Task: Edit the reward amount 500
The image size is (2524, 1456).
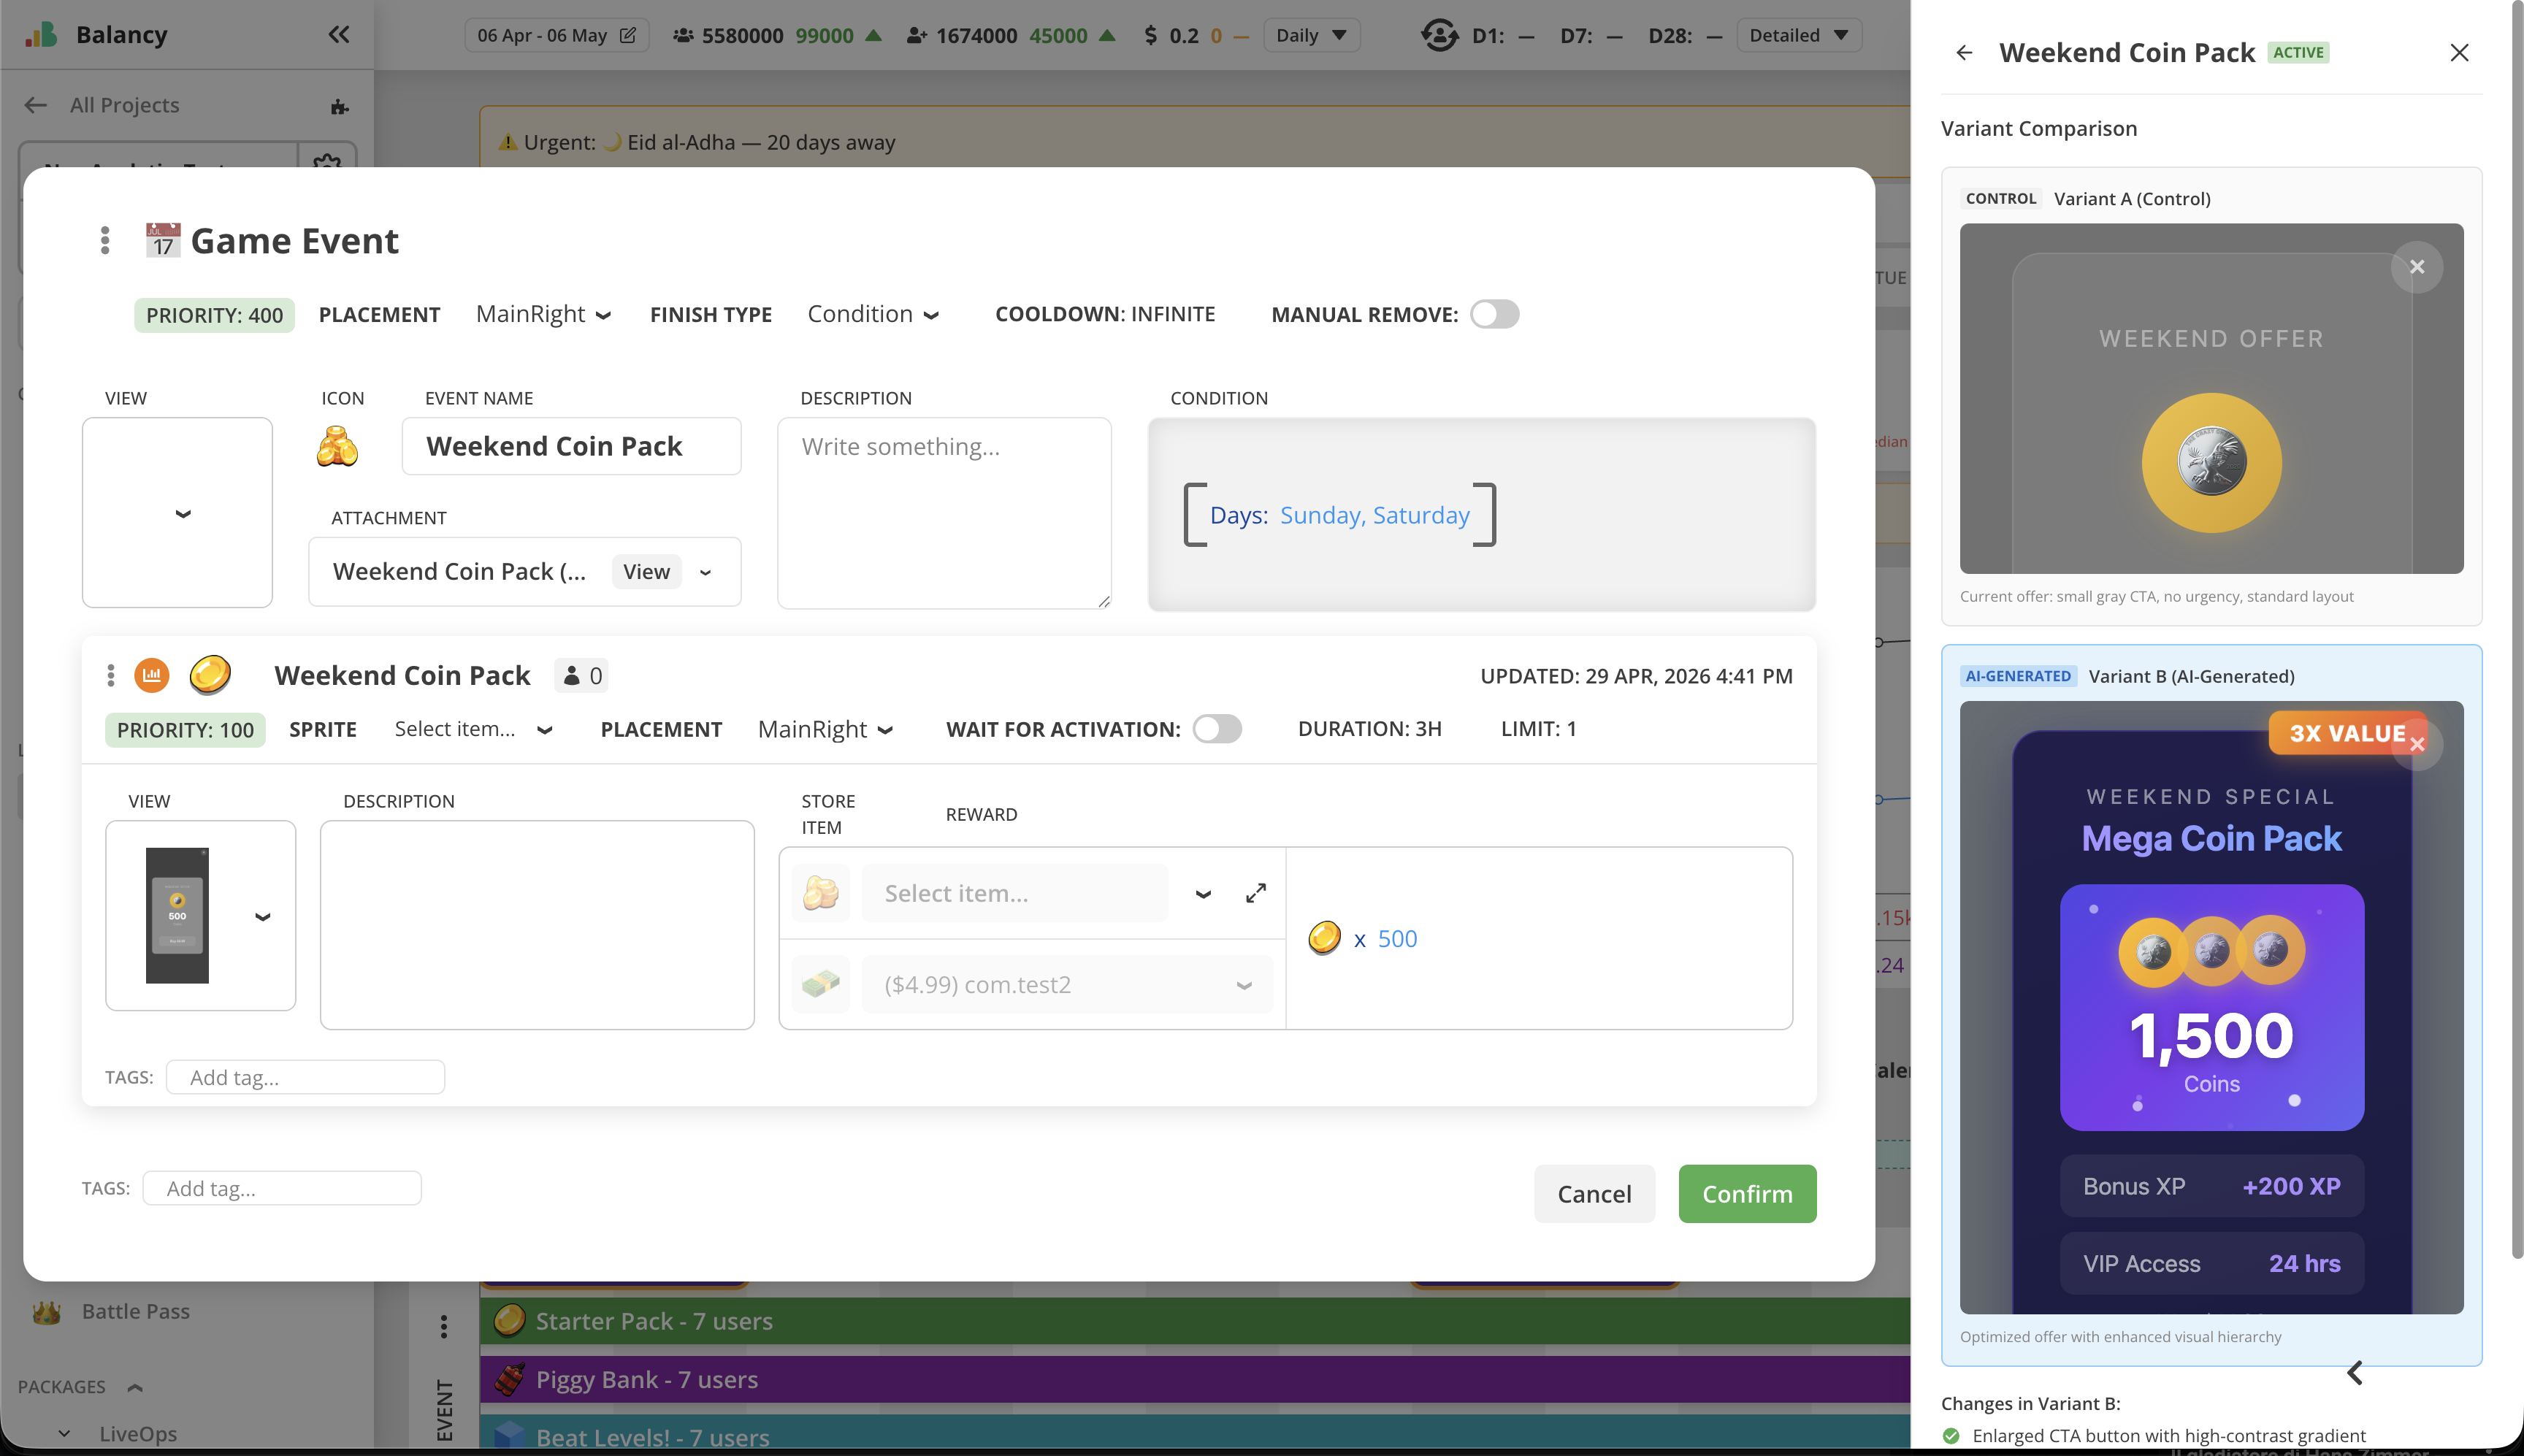Action: coord(1397,939)
